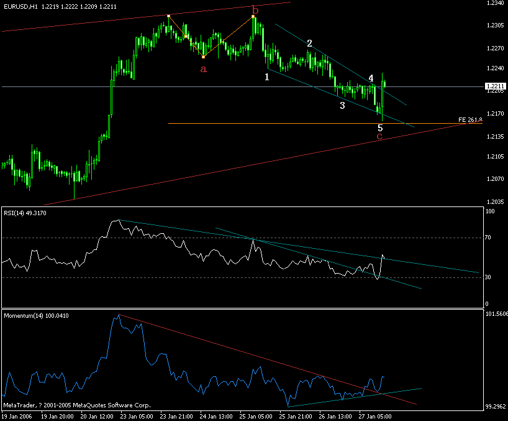Click the current price tag 1.2211

pyautogui.click(x=496, y=86)
